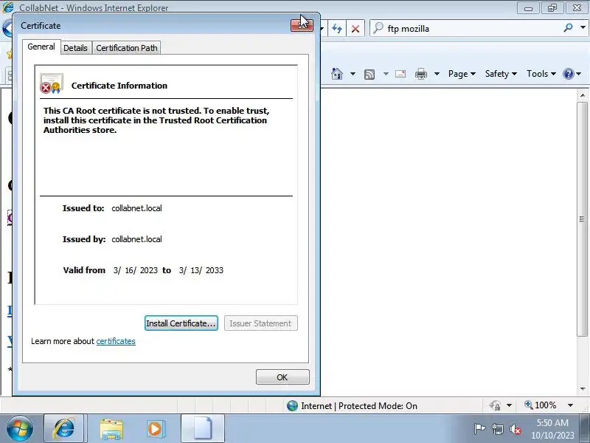The height and width of the screenshot is (443, 590).
Task: Click the Install Certificate button
Action: (181, 323)
